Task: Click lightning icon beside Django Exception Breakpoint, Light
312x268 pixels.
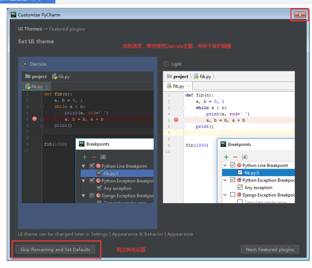Action: tap(239, 194)
